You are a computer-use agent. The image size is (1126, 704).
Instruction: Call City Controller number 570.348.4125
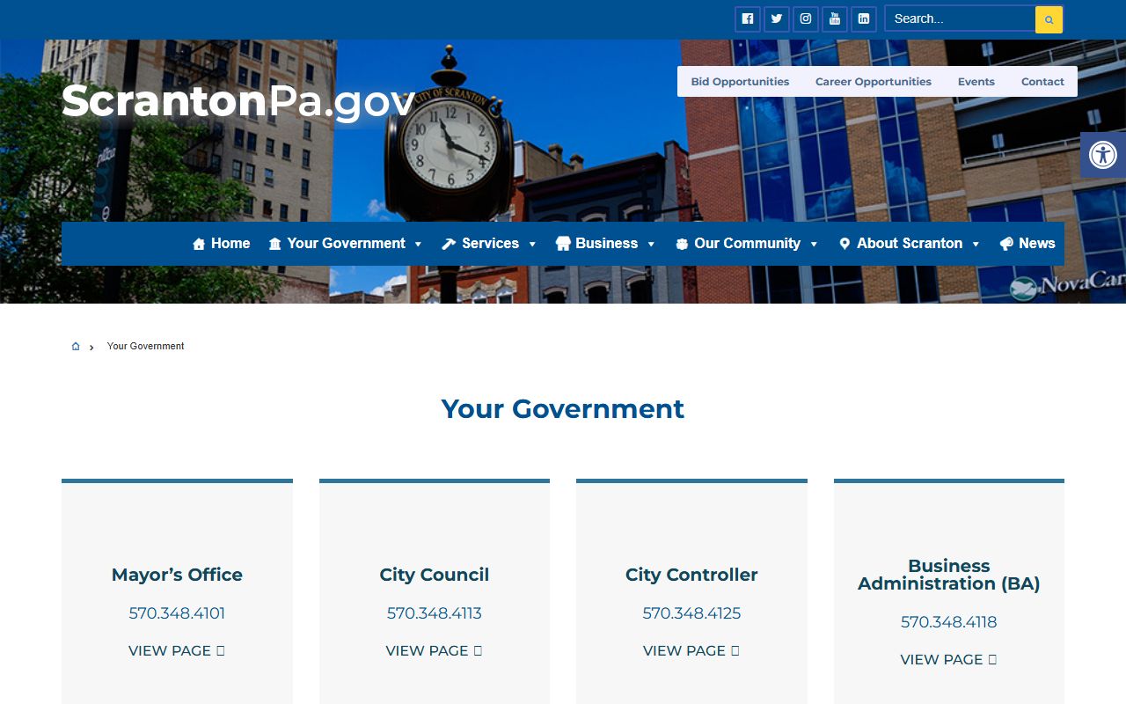pos(691,613)
